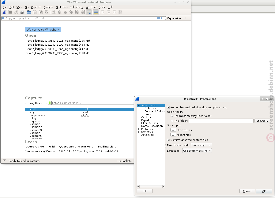The height and width of the screenshot is (198, 275).
Task: Start capturing packets with the shark fin icon
Action: pos(4,12)
